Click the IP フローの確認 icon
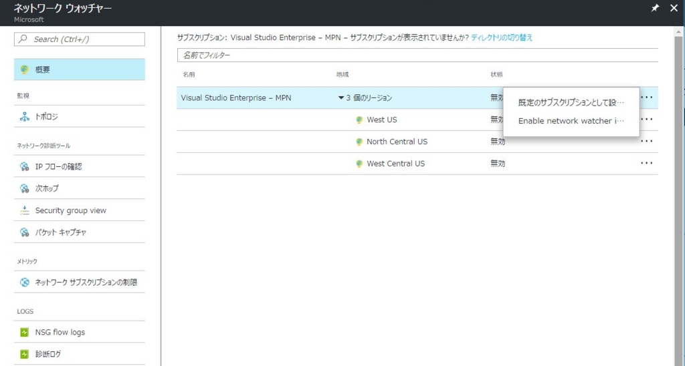 (25, 166)
